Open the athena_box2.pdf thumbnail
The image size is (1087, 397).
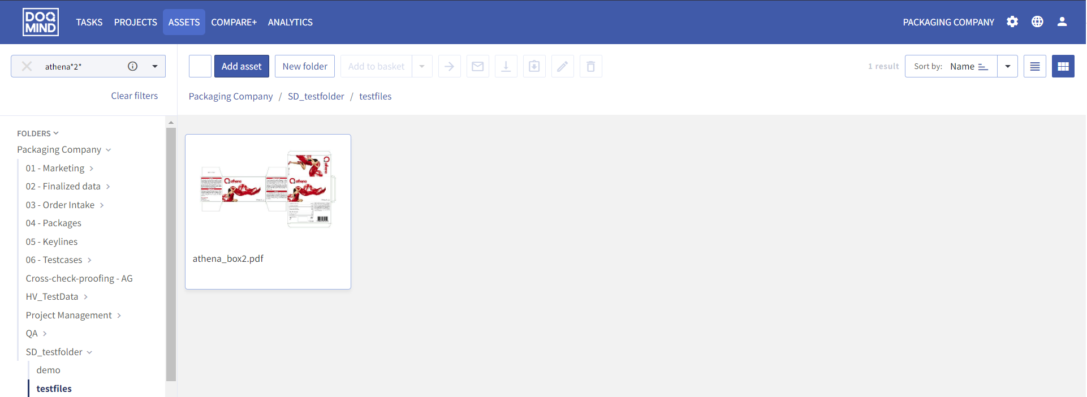tap(268, 189)
